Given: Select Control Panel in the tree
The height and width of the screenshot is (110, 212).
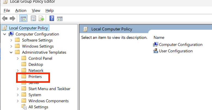Looking at the screenshot, I should (x=40, y=58).
